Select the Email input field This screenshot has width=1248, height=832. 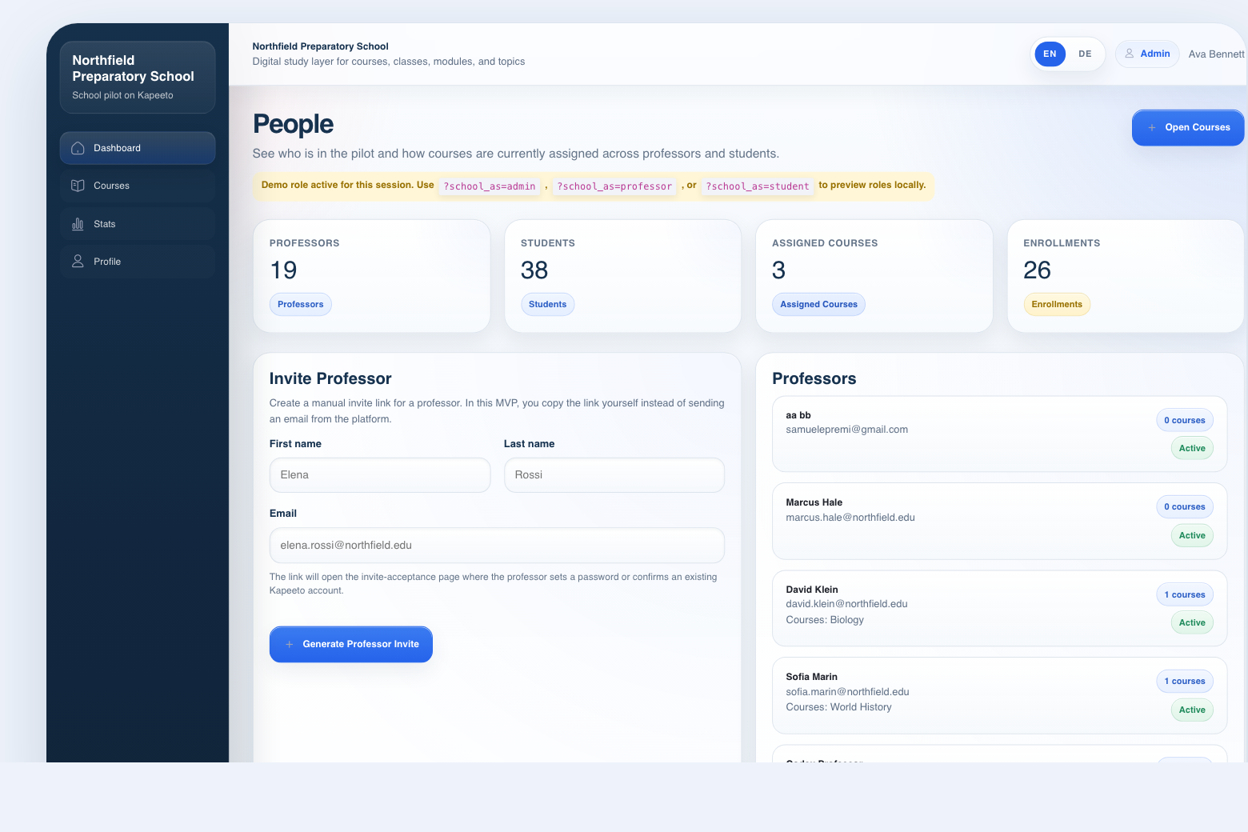pos(497,546)
